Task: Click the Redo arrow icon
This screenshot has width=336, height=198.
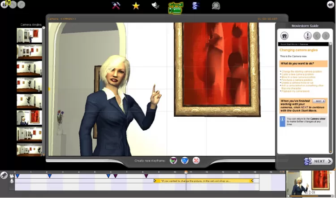Action: point(21,4)
